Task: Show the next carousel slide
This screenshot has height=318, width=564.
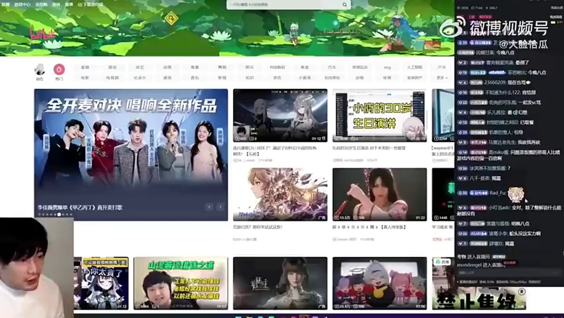Action: pos(221,207)
